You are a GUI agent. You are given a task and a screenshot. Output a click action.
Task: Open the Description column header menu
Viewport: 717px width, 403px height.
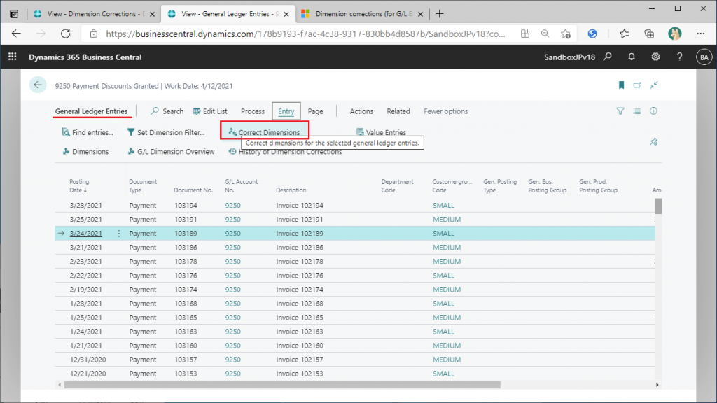coord(291,190)
